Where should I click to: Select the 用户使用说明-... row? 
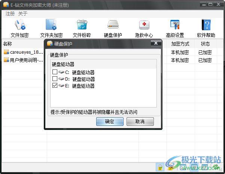tap(23, 60)
